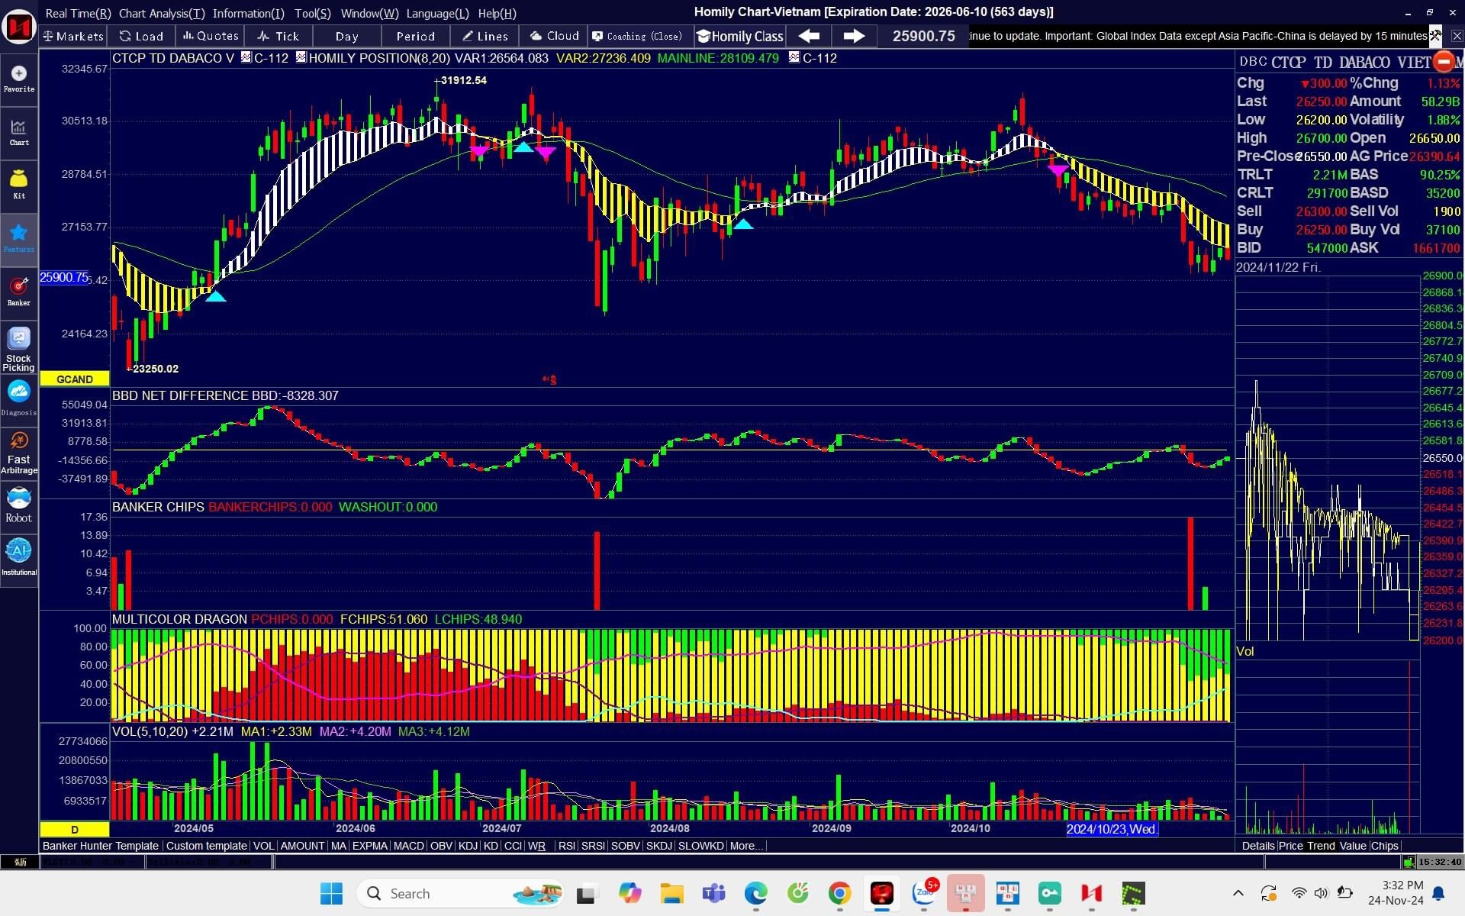Click the C-112 icon after MAINLINE value

click(794, 57)
